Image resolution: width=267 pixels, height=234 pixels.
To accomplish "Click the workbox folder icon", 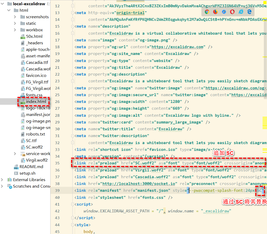I will click(22, 30).
